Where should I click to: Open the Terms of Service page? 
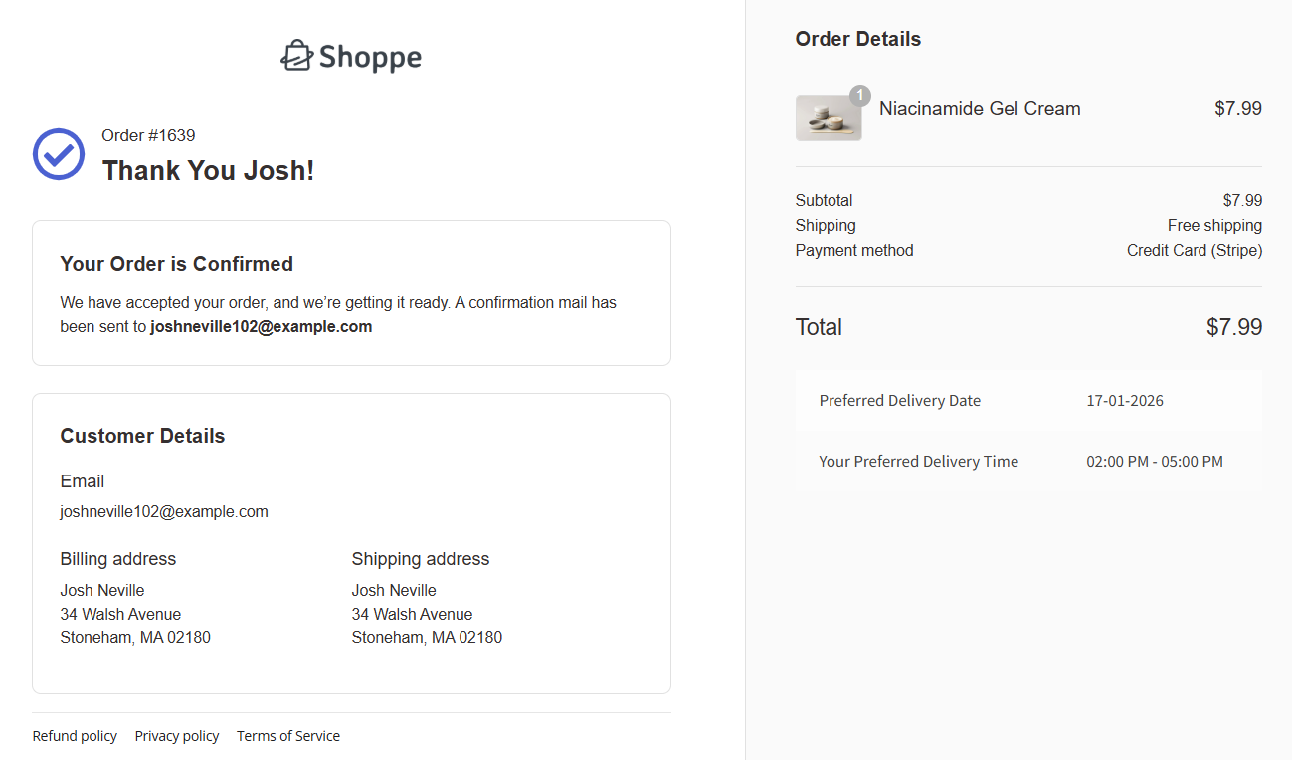tap(287, 735)
